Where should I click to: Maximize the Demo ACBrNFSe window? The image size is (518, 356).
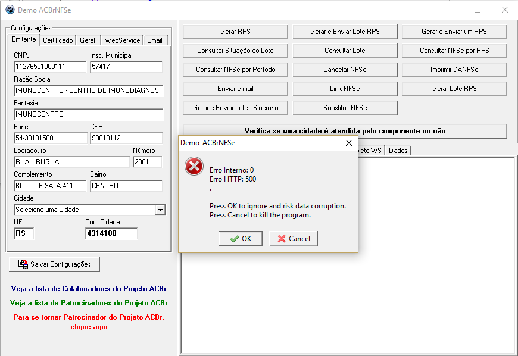coord(478,10)
